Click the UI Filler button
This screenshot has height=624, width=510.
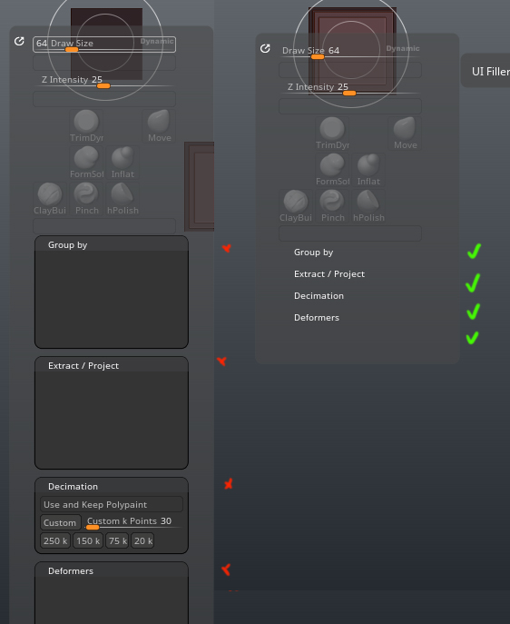click(x=485, y=71)
